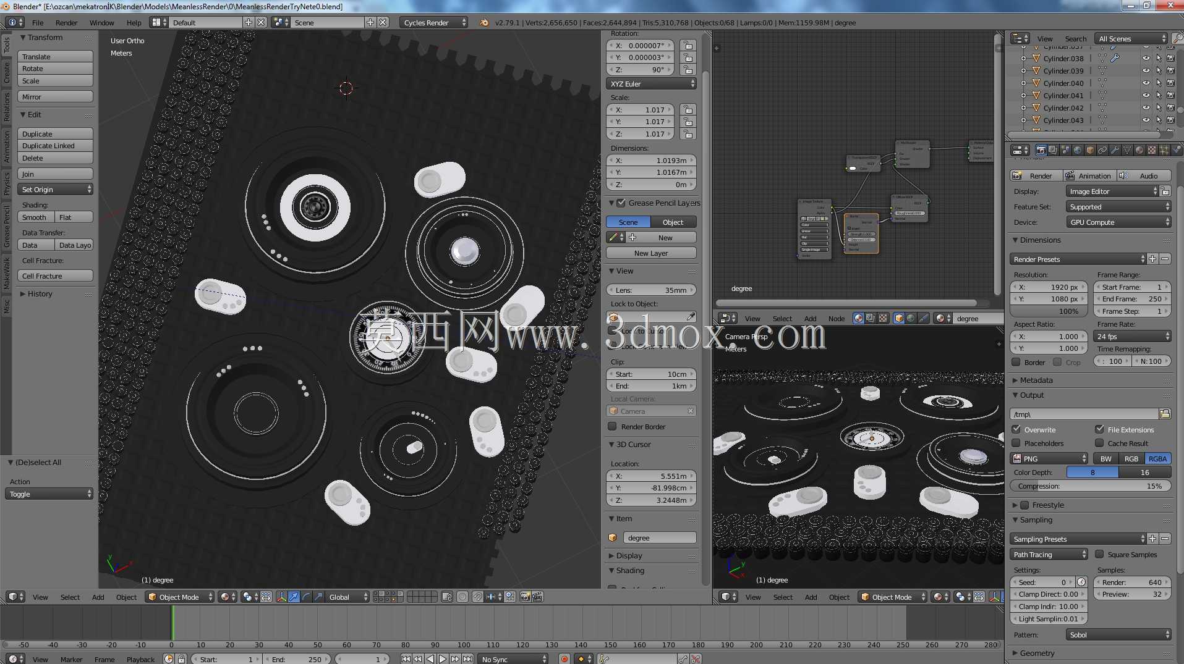Viewport: 1184px width, 664px height.
Task: Open the PNG file format dropdown
Action: (x=1049, y=458)
